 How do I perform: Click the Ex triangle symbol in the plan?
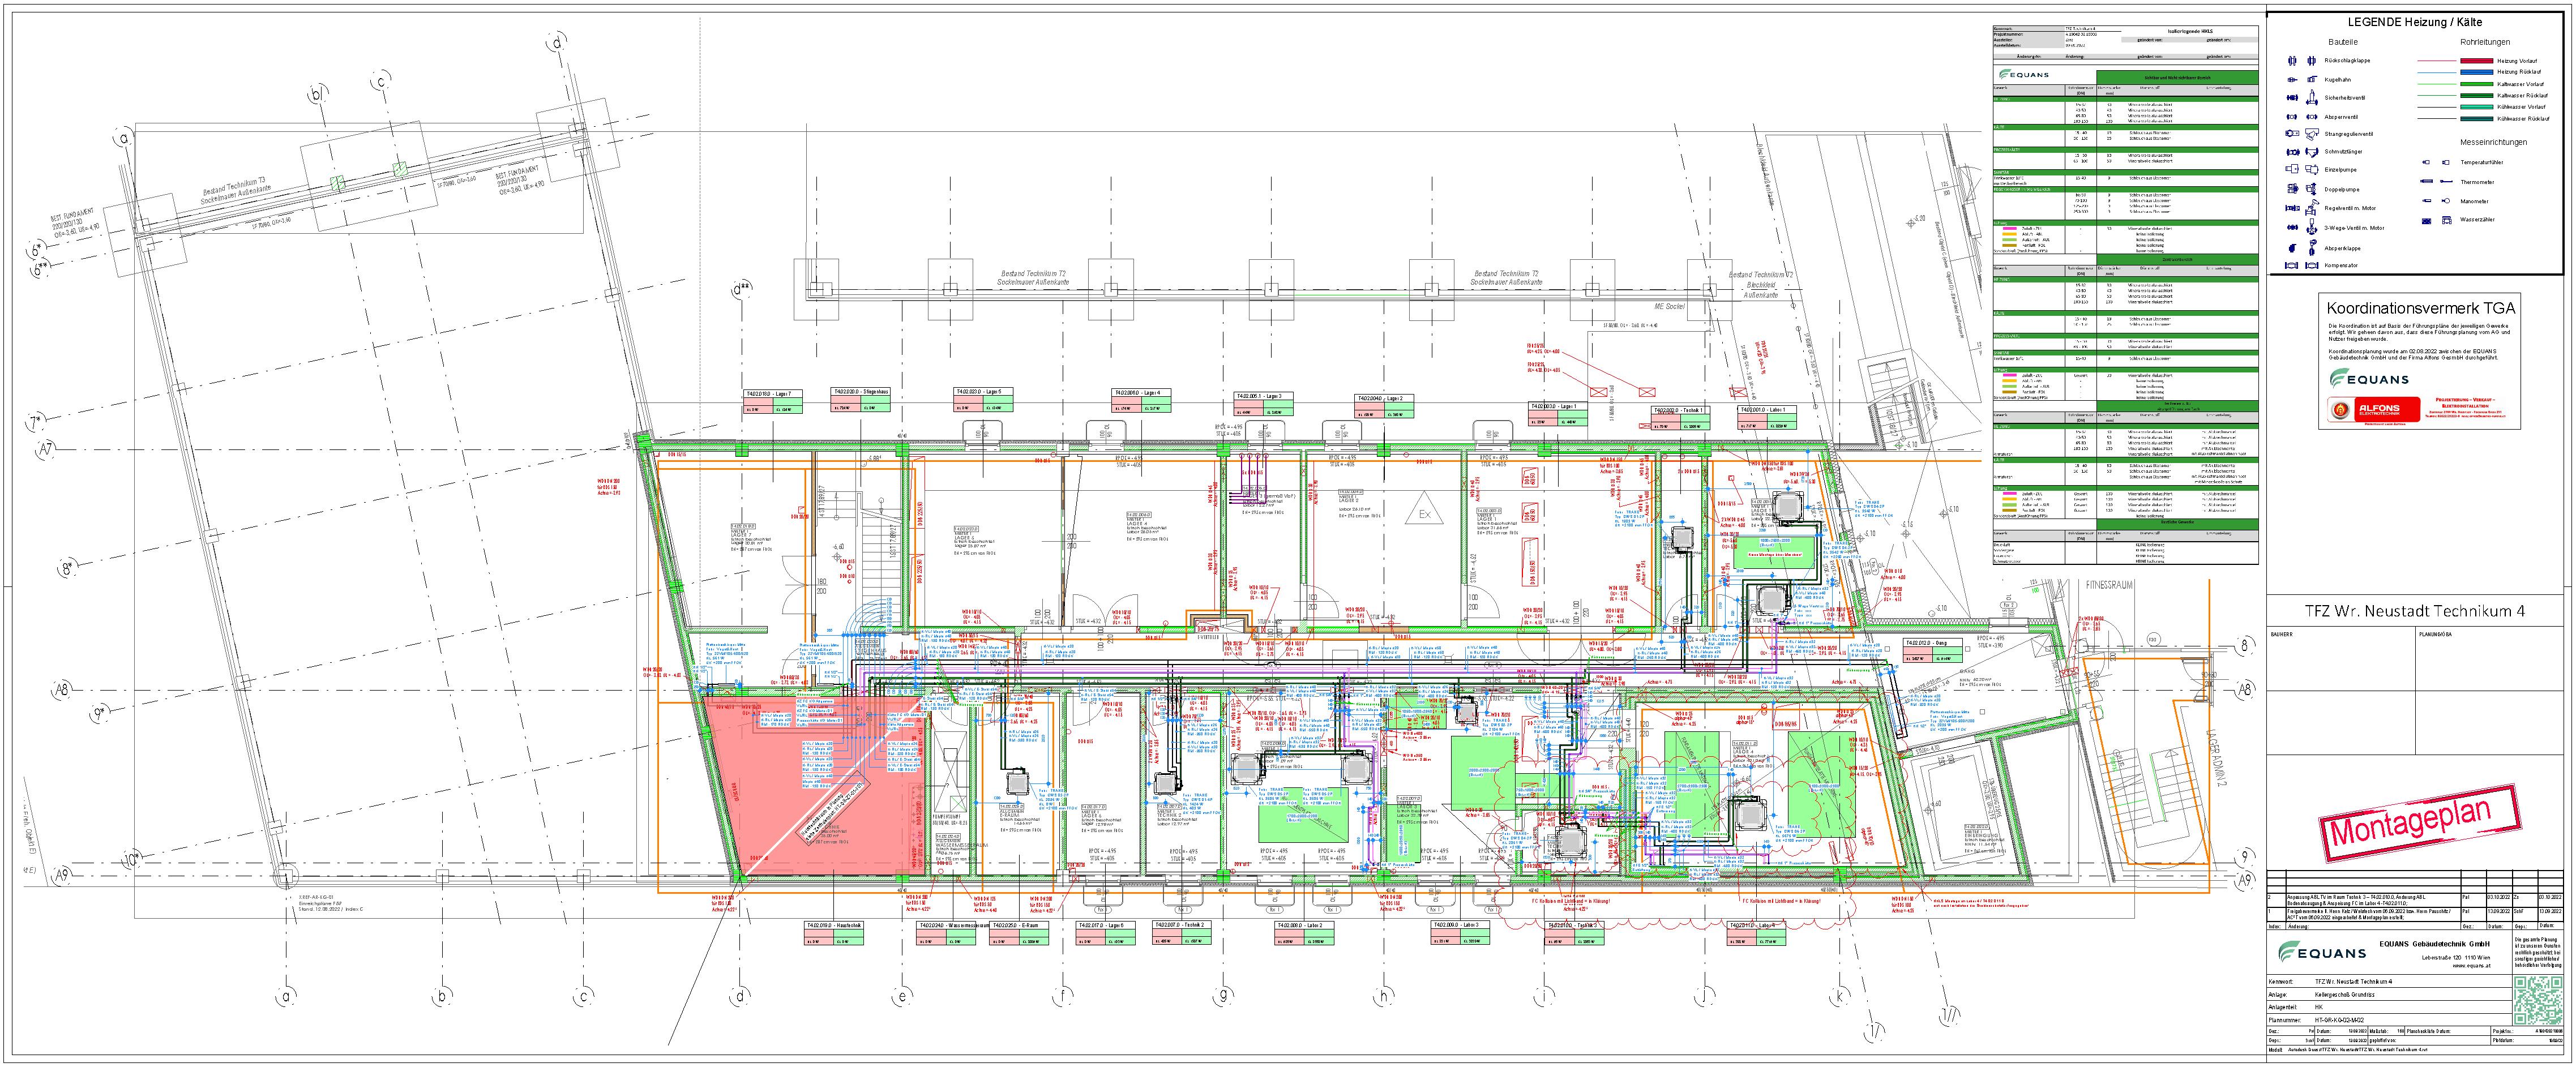(1425, 514)
